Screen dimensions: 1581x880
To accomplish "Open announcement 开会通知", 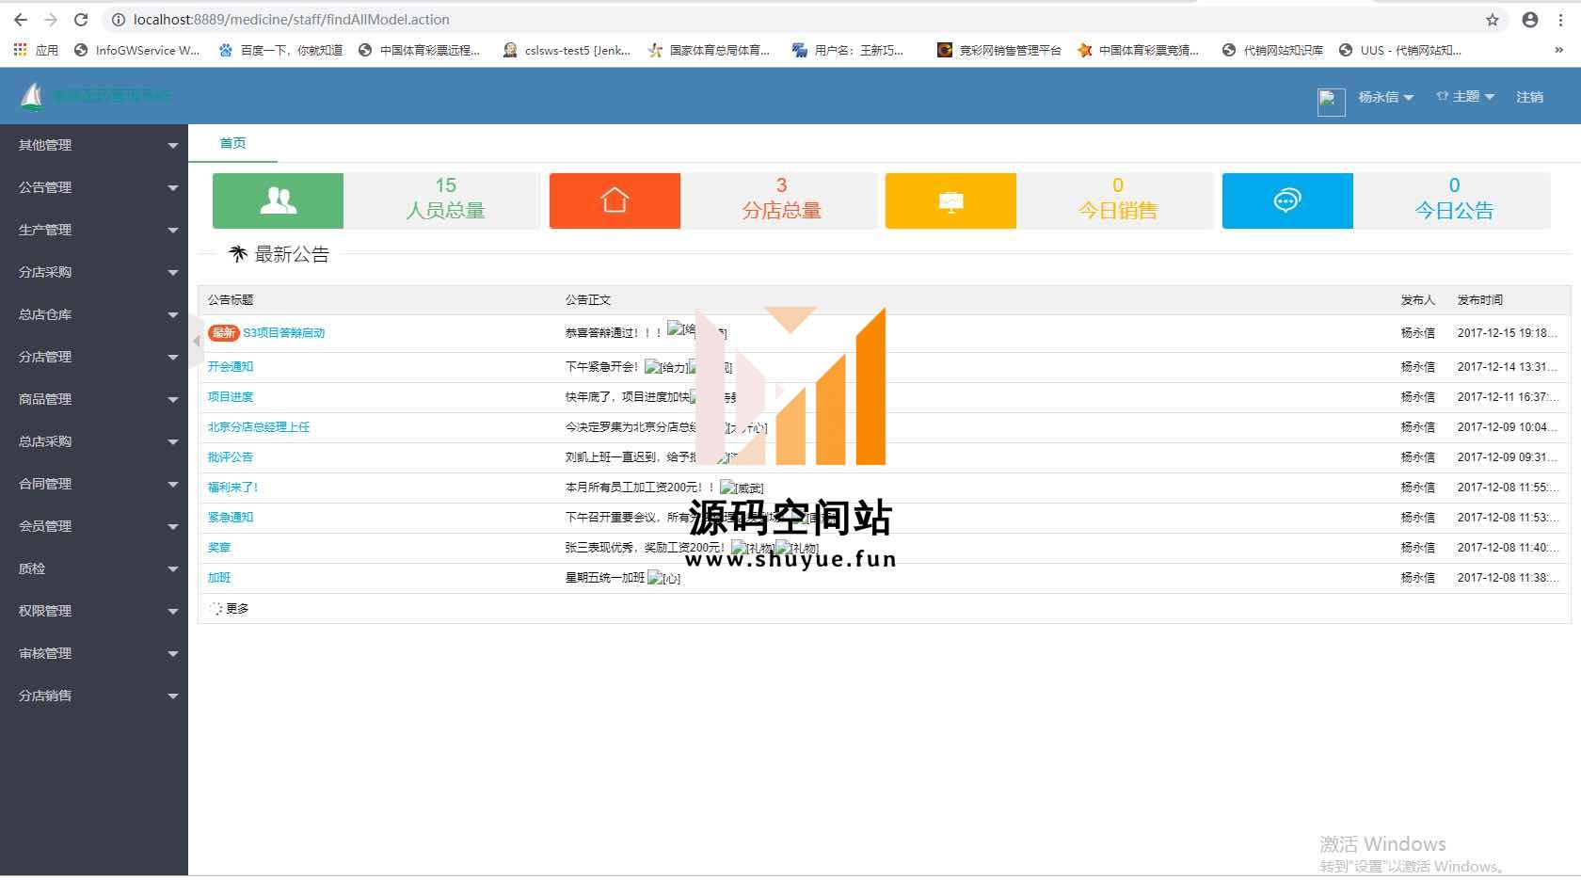I will point(231,367).
